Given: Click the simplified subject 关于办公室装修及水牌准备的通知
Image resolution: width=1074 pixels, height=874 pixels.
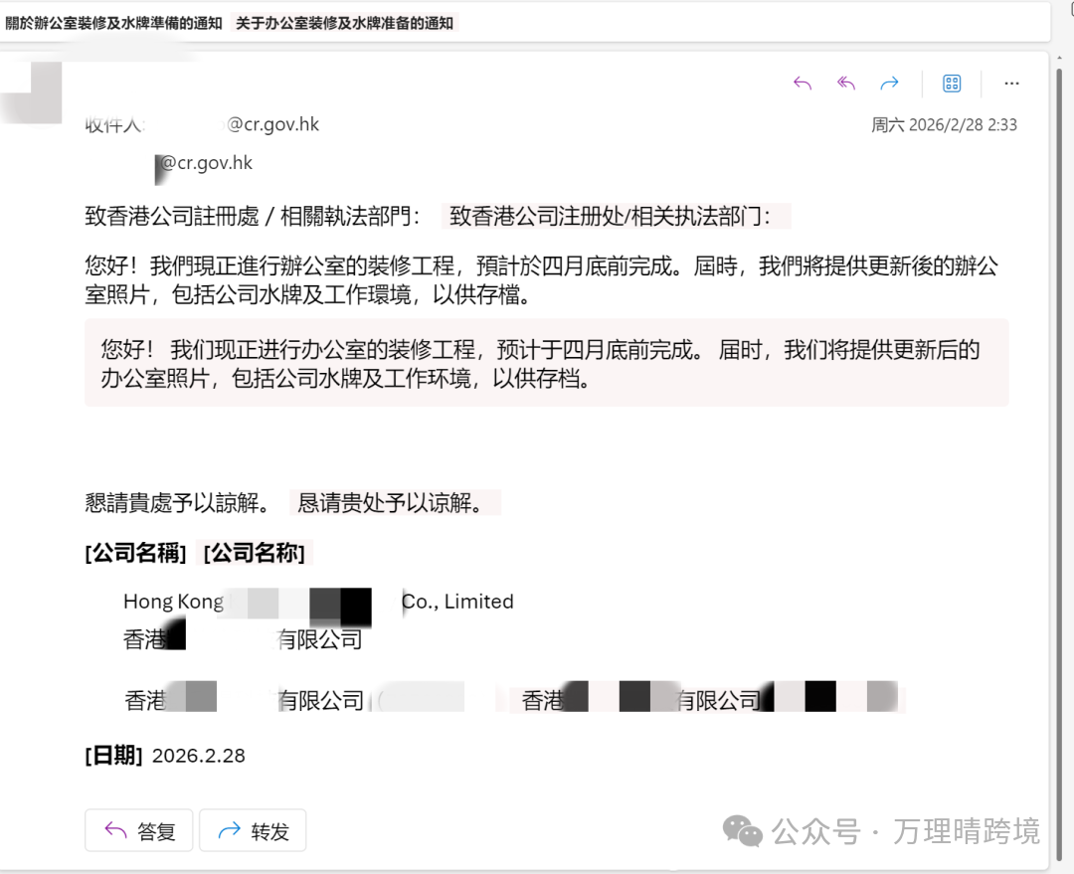Looking at the screenshot, I should click(345, 23).
